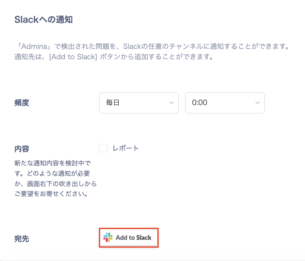The height and width of the screenshot is (261, 305).
Task: Click the Slack logo icon
Action: click(108, 238)
